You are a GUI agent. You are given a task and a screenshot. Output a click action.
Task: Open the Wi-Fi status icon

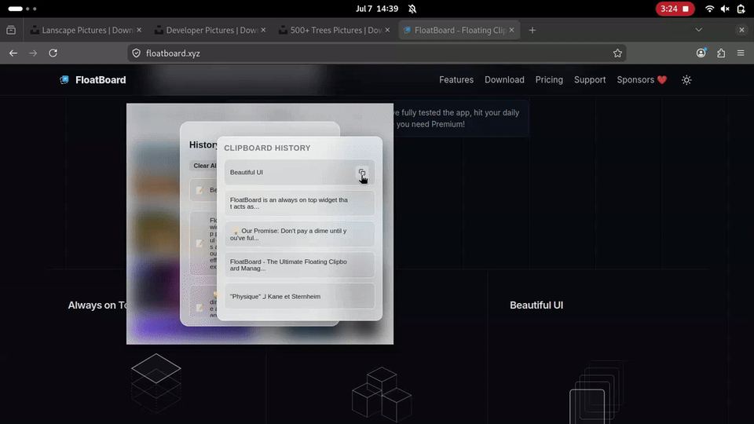(709, 9)
